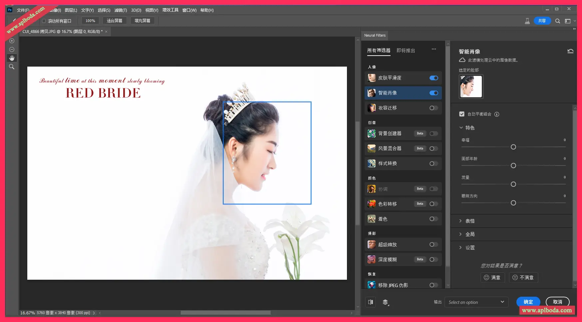Click the three-dot more options icon
Screen dimensions: 582x322
(x=434, y=49)
